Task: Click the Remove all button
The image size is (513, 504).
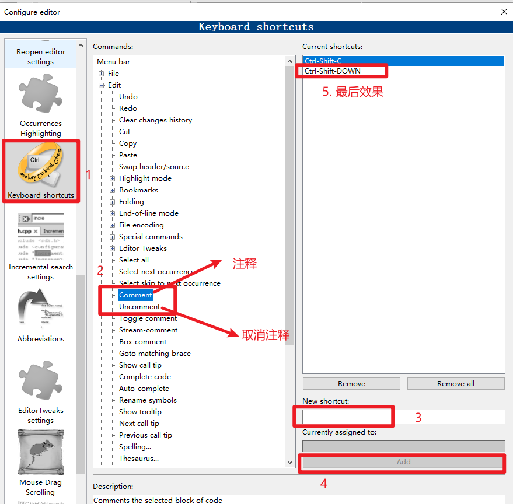Action: coord(456,384)
